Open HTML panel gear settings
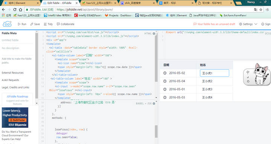 point(154,34)
